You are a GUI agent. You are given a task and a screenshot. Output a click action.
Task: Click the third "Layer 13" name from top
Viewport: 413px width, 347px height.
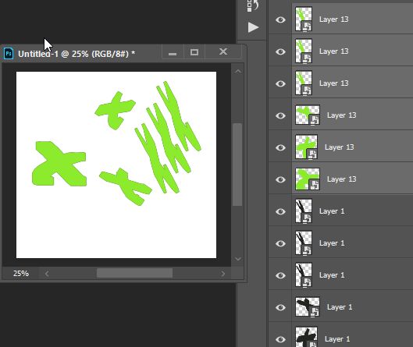[333, 83]
